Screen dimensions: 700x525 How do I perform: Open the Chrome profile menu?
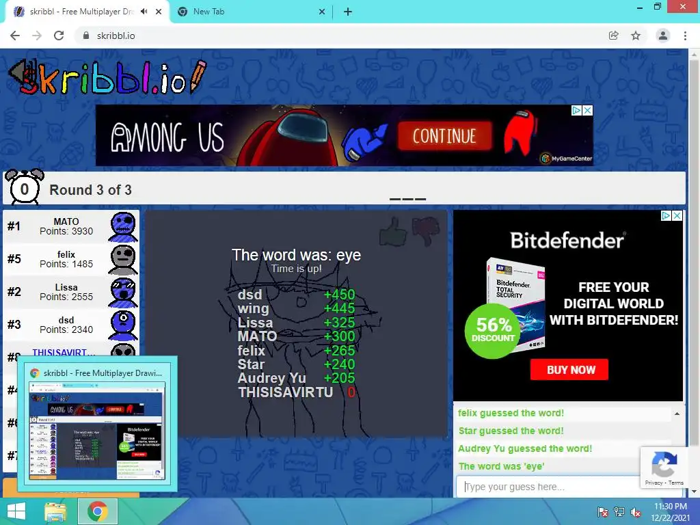coord(663,36)
